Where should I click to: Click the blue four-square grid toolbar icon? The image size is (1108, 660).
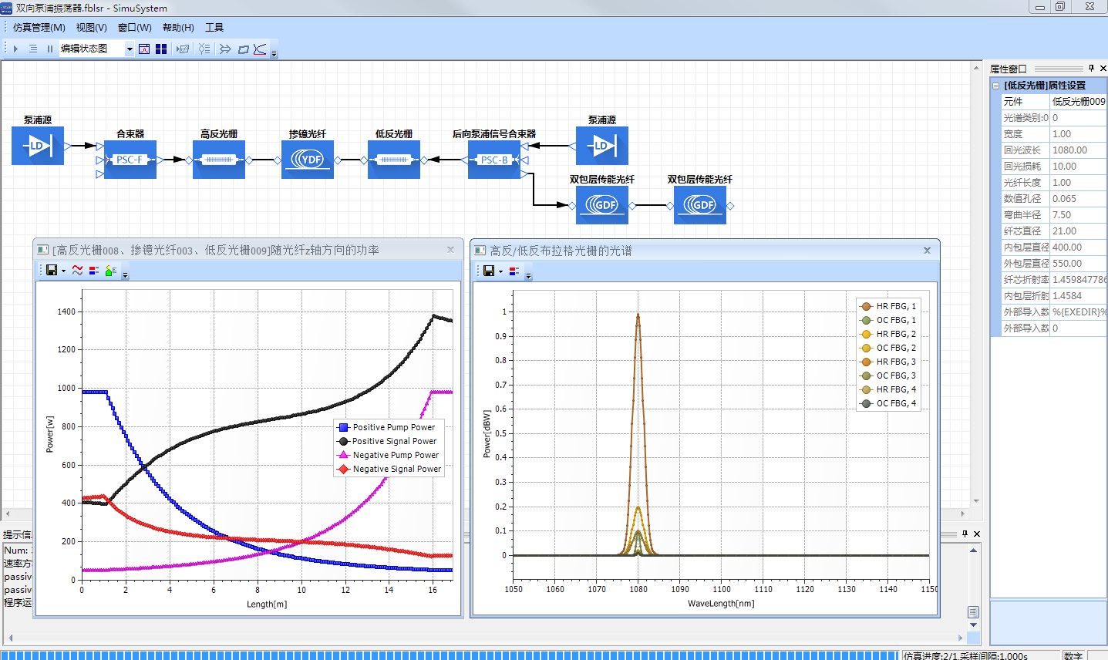point(161,49)
